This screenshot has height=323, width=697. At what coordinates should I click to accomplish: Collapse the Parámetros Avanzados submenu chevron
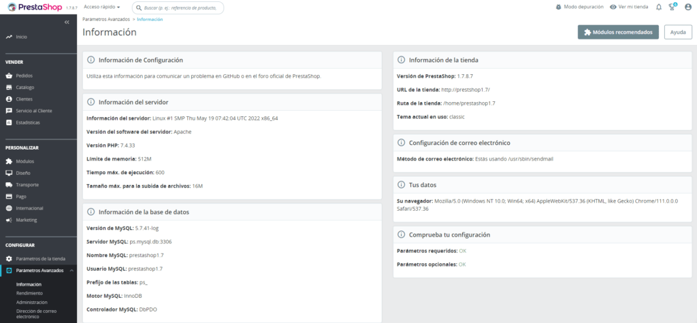click(x=71, y=270)
